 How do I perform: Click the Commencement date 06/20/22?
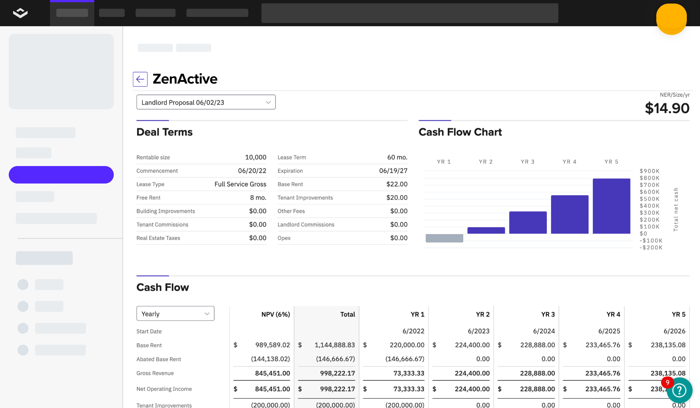[x=252, y=171]
